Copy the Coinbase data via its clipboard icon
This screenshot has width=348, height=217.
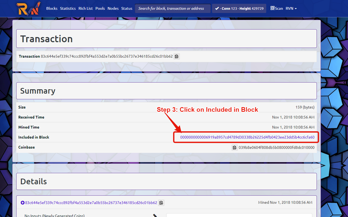pos(235,147)
